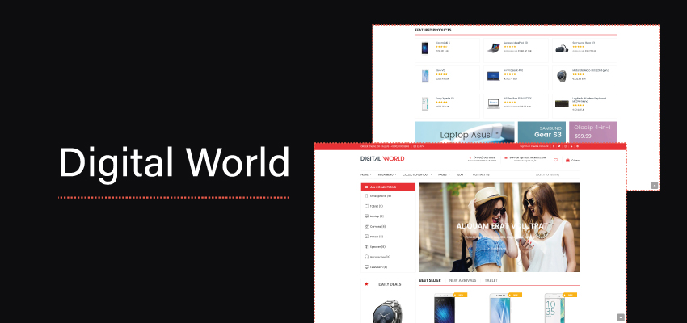This screenshot has height=323, width=687.
Task: Switch to the Best Seller tab
Action: coord(430,280)
